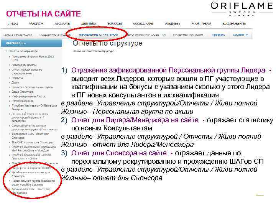The width and height of the screenshot is (276, 207).
Task: Switch to МЕРОПРИЯТИЯ И СОБЫТИЯ tab
Action: (x=145, y=34)
